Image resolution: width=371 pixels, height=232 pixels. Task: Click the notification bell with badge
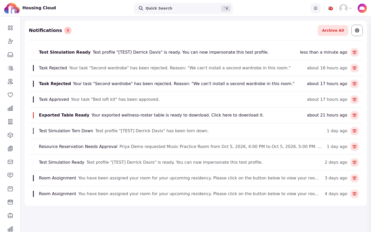coord(330,8)
